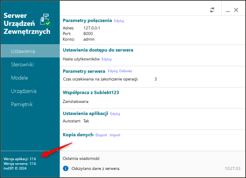Click the blue info icon beside last message

(x=65, y=169)
